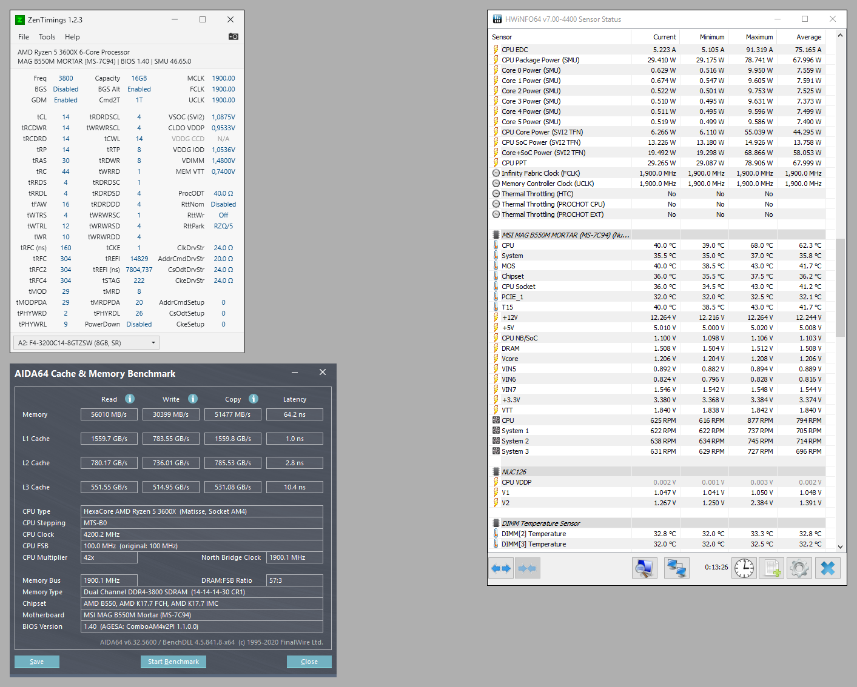
Task: Select the DRAM voltage row
Action: click(657, 348)
